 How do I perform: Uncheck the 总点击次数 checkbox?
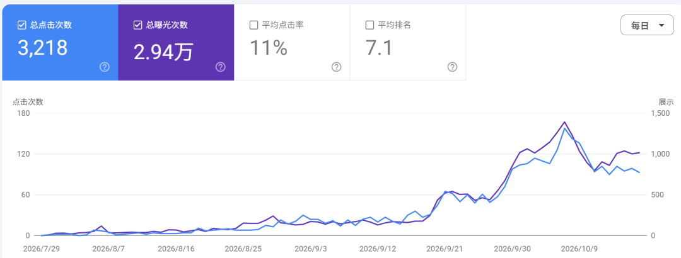point(21,25)
